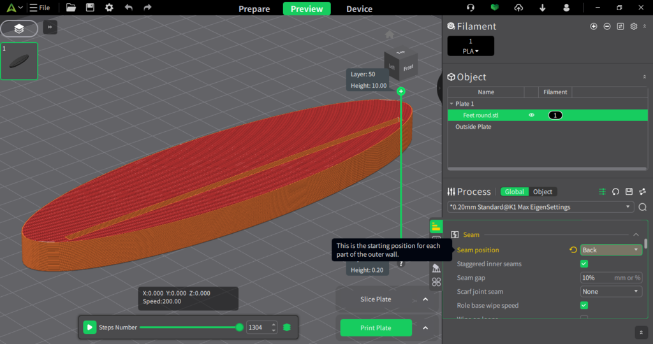Click the layer slider top handle
This screenshot has height=344, width=653.
(x=401, y=91)
